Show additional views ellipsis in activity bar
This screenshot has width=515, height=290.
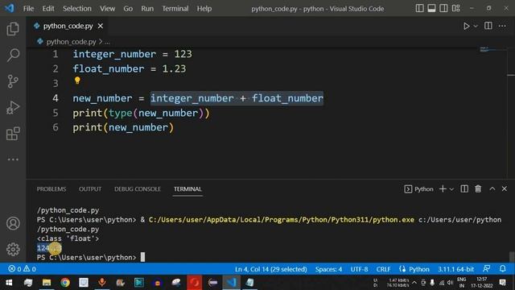click(13, 159)
